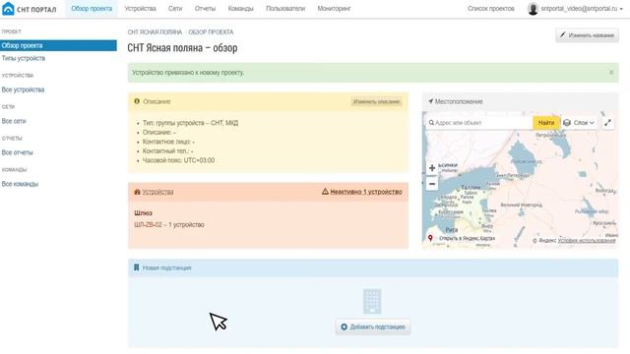Click the СНТ Портал logo icon
630x354 pixels.
coord(8,9)
